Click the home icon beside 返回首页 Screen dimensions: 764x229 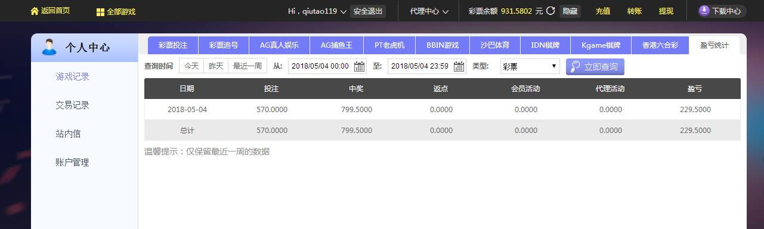[35, 11]
